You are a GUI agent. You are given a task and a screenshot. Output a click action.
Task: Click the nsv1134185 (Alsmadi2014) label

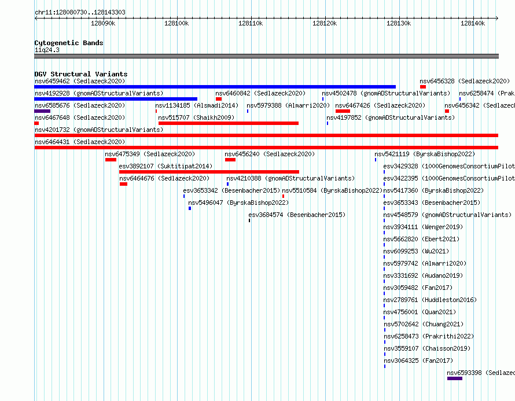[x=197, y=105]
